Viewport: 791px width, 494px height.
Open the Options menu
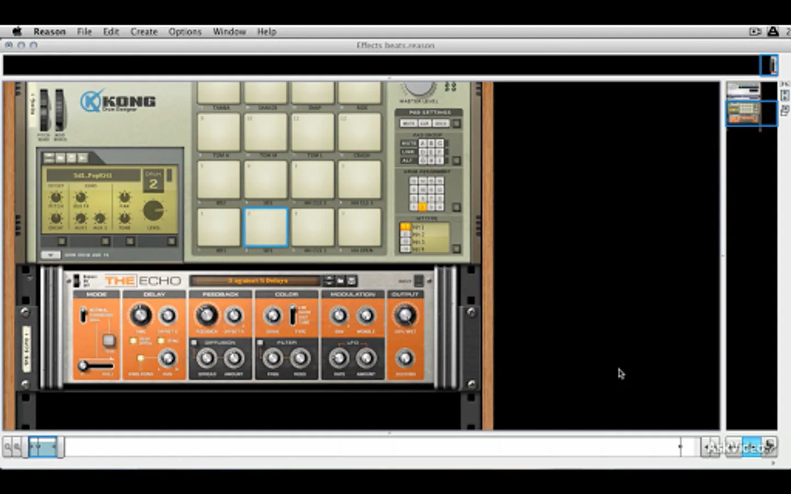[x=185, y=32]
